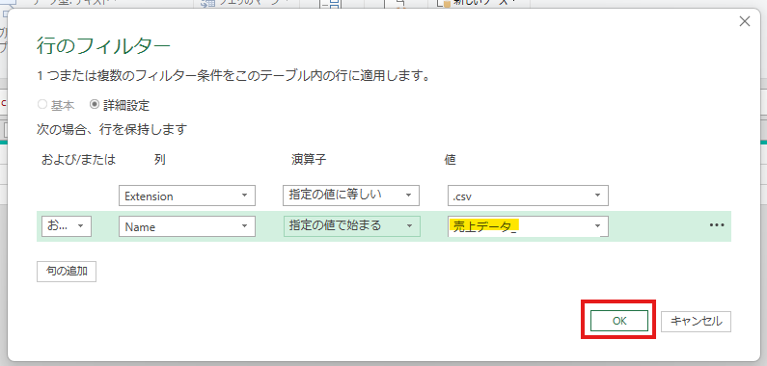Viewport: 767px width, 366px height.
Task: Open the Extension column dropdown
Action: [187, 196]
